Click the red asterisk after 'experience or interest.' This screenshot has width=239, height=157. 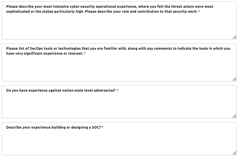click(85, 53)
